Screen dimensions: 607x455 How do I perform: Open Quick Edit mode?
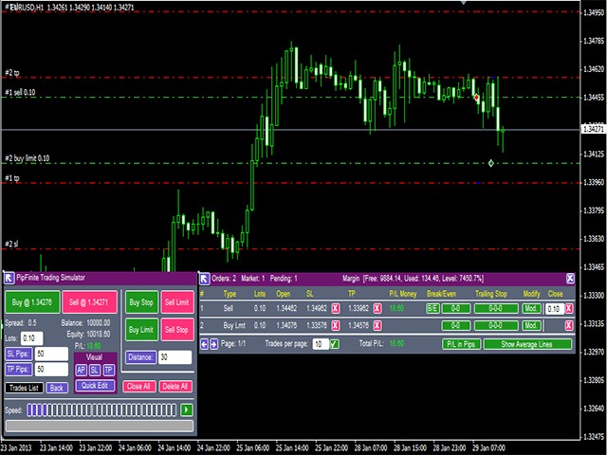pyautogui.click(x=95, y=386)
